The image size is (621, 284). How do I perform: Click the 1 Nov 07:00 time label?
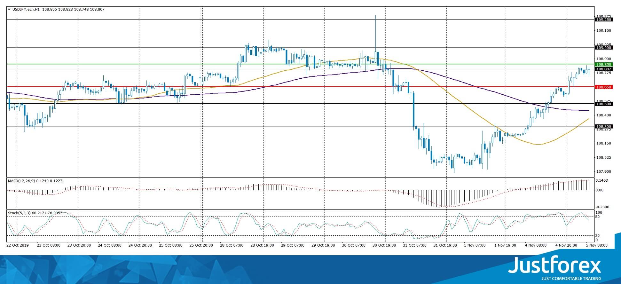[475, 245]
